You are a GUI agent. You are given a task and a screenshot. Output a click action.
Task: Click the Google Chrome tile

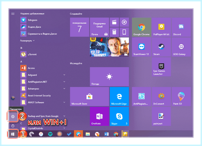pyautogui.click(x=141, y=27)
